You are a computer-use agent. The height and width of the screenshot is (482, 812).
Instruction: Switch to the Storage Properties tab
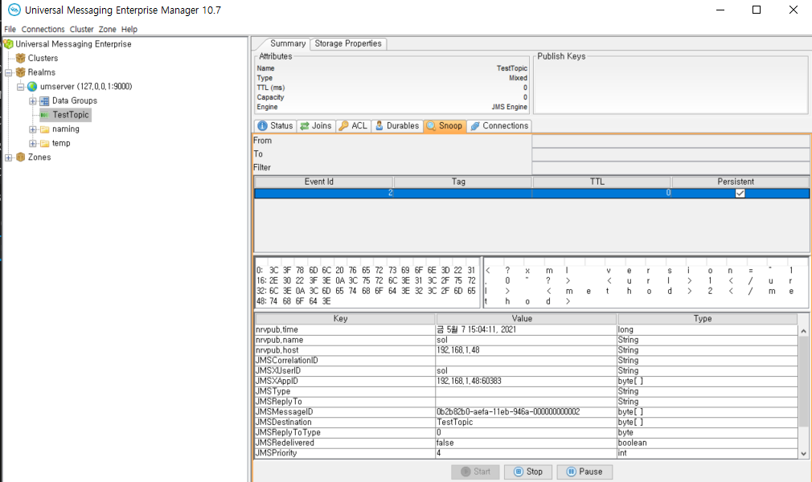coord(347,43)
